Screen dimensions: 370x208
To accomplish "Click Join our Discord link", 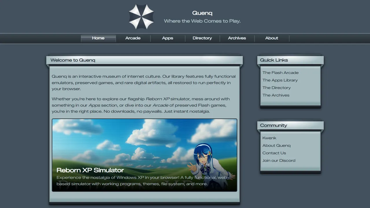I will [279, 161].
